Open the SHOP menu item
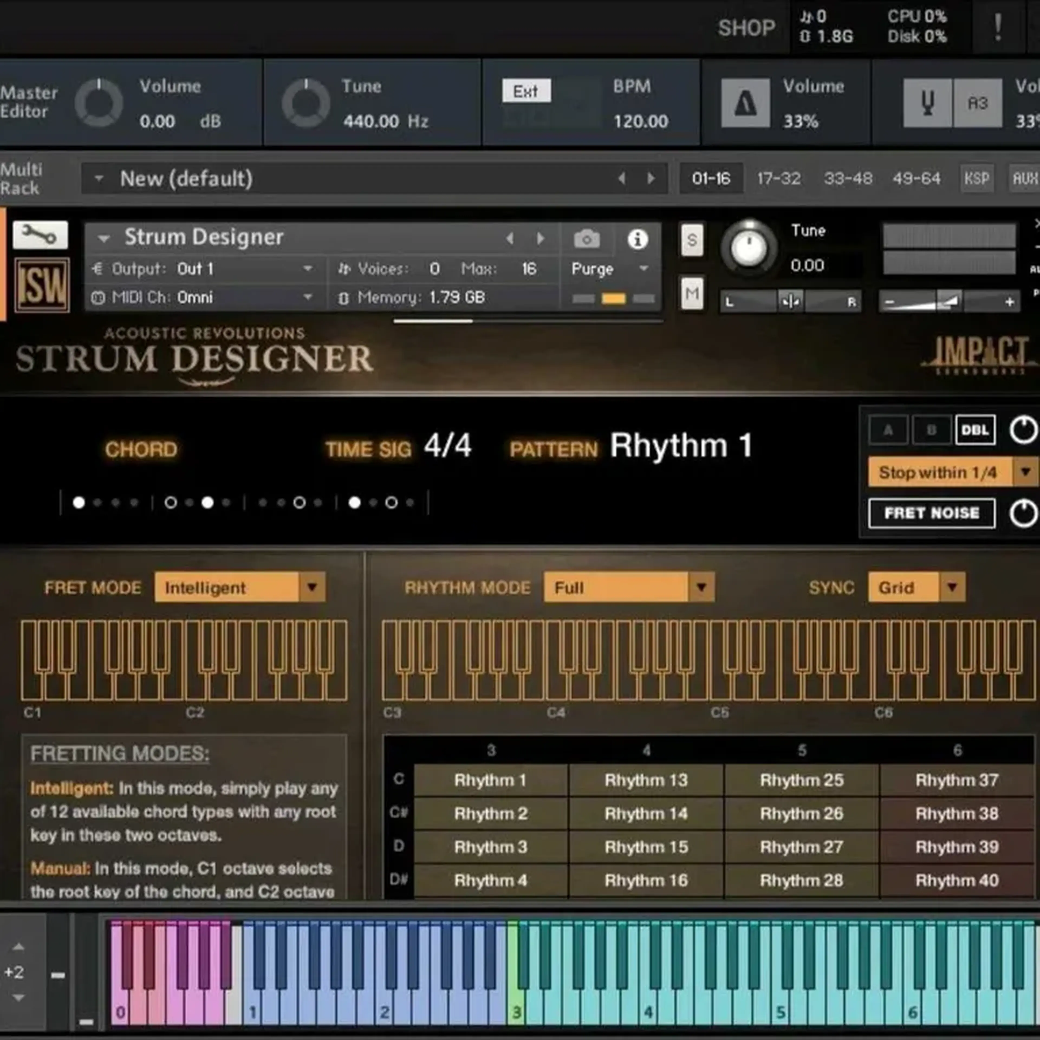This screenshot has height=1040, width=1040. click(x=747, y=27)
